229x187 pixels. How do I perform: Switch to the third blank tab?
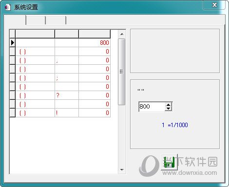point(56,20)
